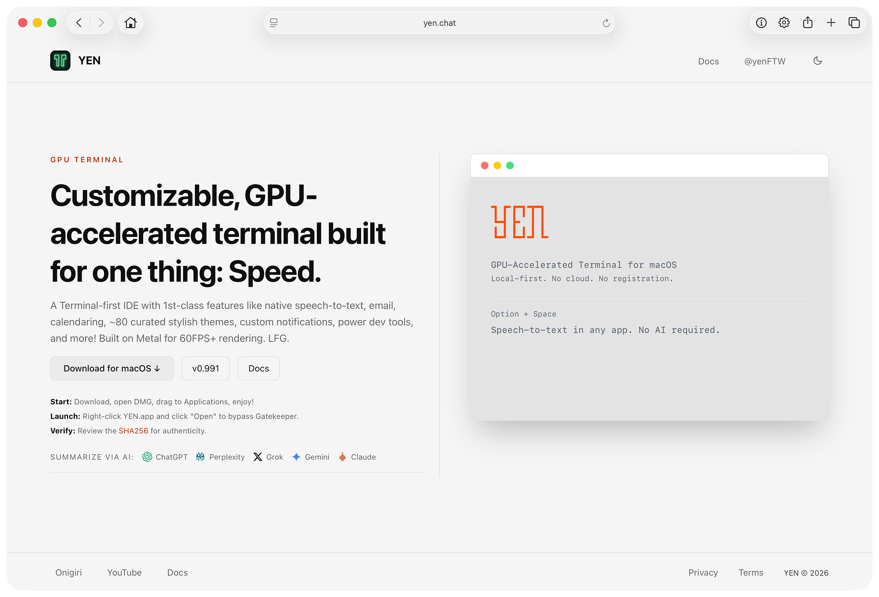
Task: Click the share icon in the toolbar
Action: coord(808,23)
